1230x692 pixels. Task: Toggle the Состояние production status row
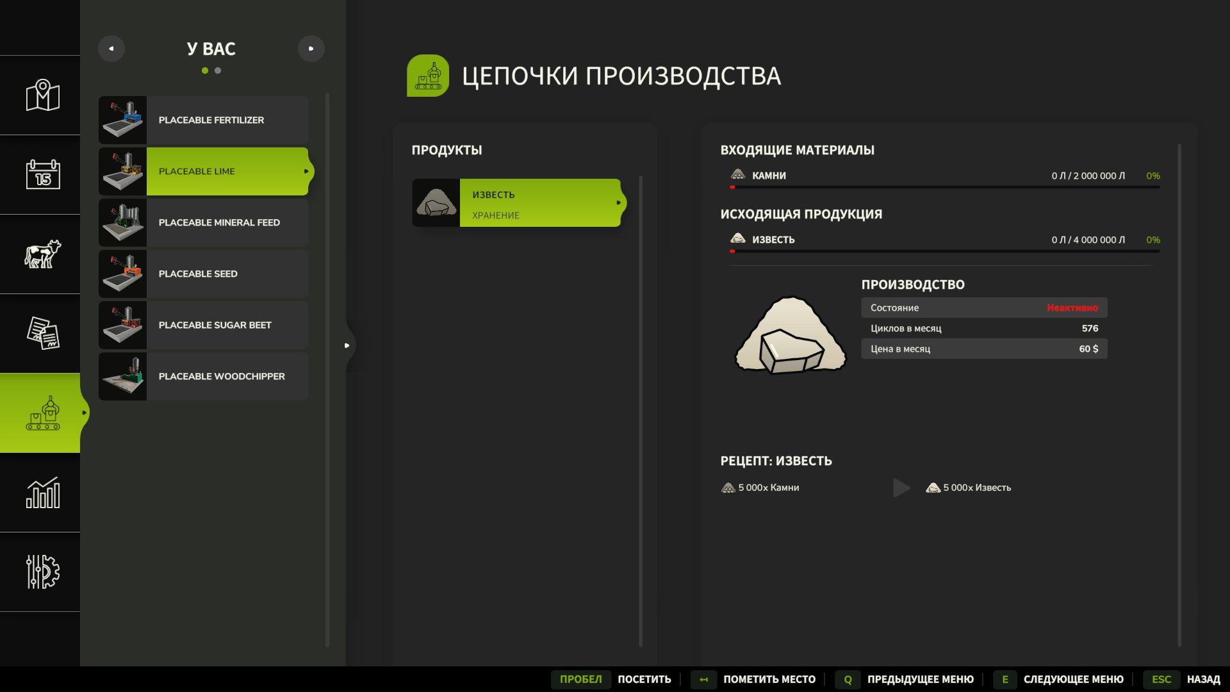click(983, 308)
